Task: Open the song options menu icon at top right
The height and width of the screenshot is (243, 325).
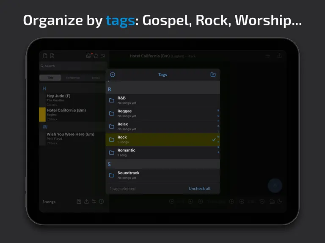Action: 267,56
